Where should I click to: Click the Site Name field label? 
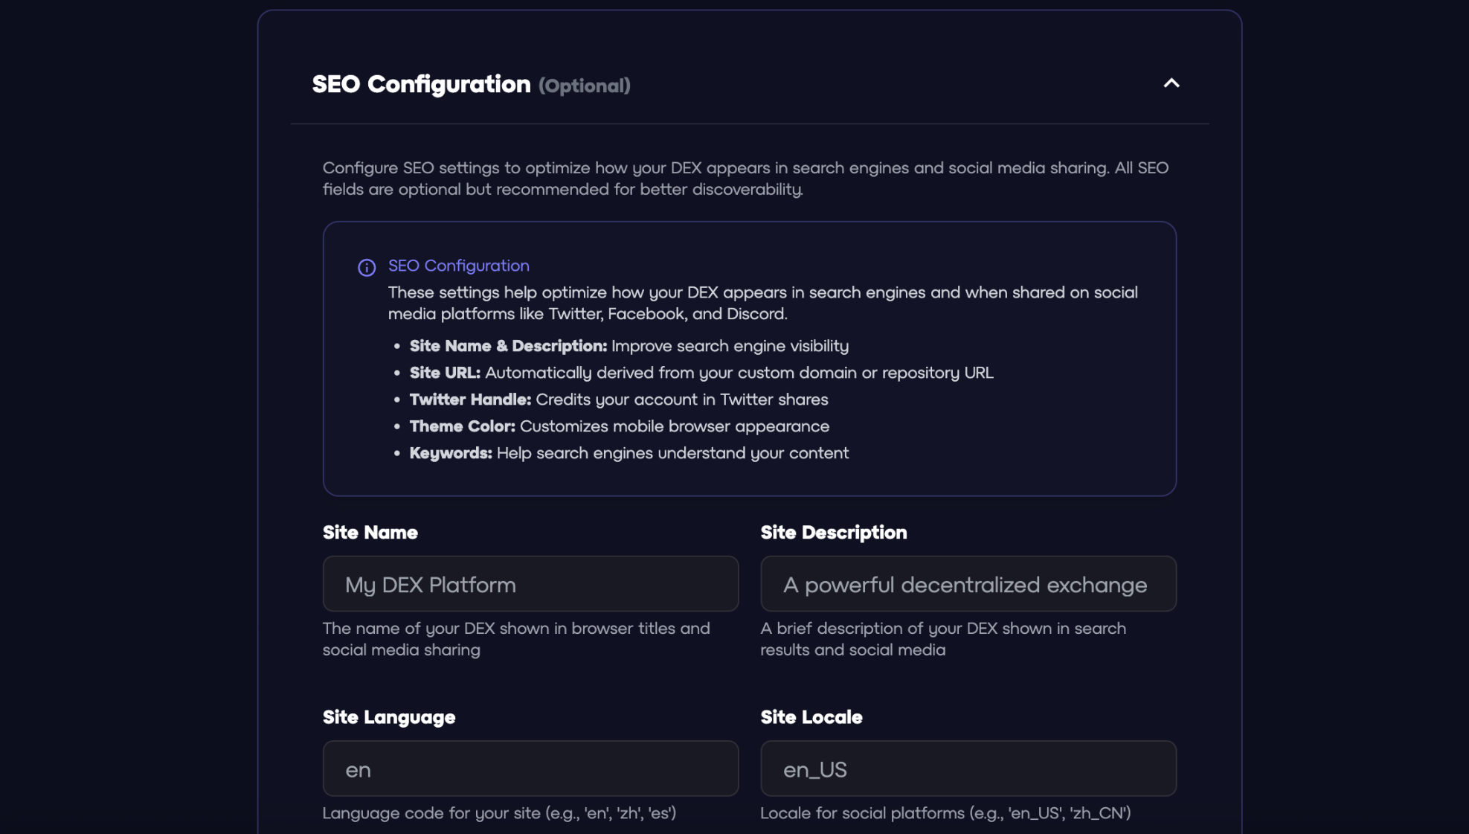coord(370,533)
